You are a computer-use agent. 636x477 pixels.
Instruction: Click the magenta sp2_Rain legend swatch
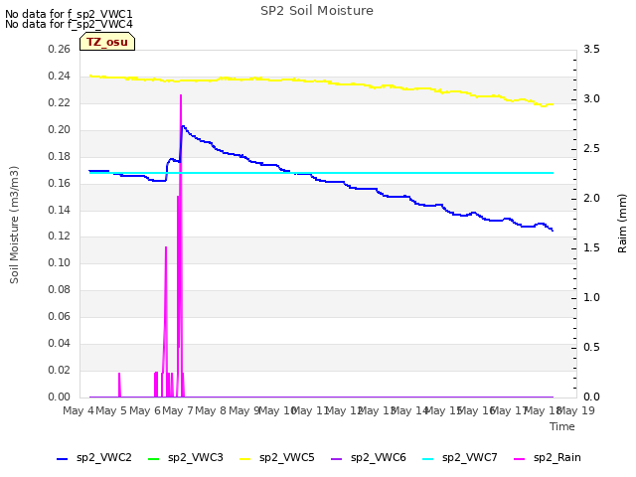click(x=519, y=459)
